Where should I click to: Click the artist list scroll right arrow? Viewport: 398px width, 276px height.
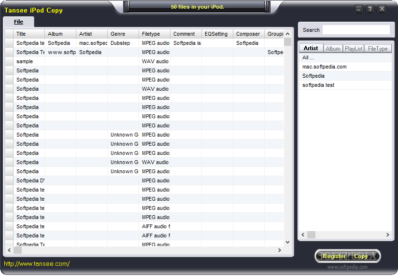(387, 235)
